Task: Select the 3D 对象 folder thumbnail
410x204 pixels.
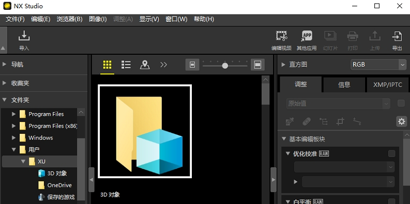Action: 145,131
